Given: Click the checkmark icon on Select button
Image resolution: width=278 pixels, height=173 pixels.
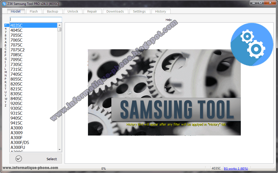Looking at the screenshot, I should (19, 159).
